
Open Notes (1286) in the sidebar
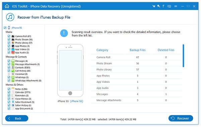pyautogui.click(x=21, y=89)
